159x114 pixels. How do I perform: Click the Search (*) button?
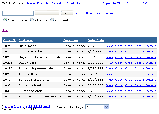coord(47,13)
